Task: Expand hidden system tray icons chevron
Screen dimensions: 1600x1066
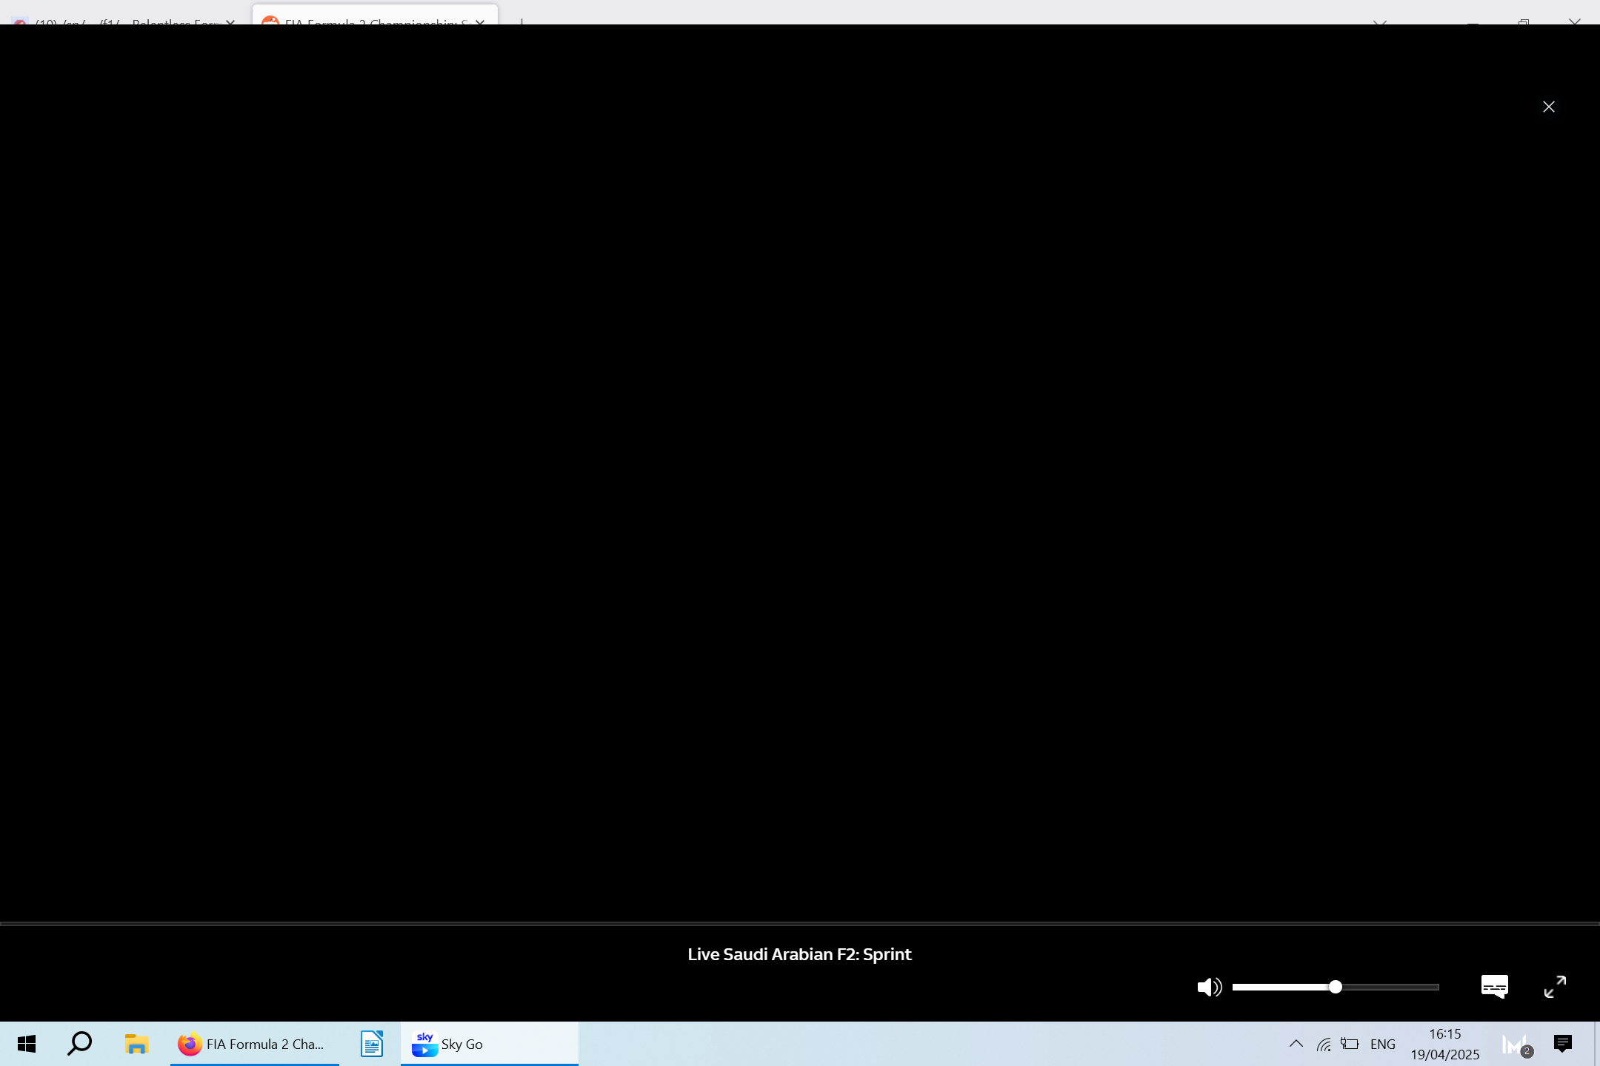Action: click(1296, 1045)
